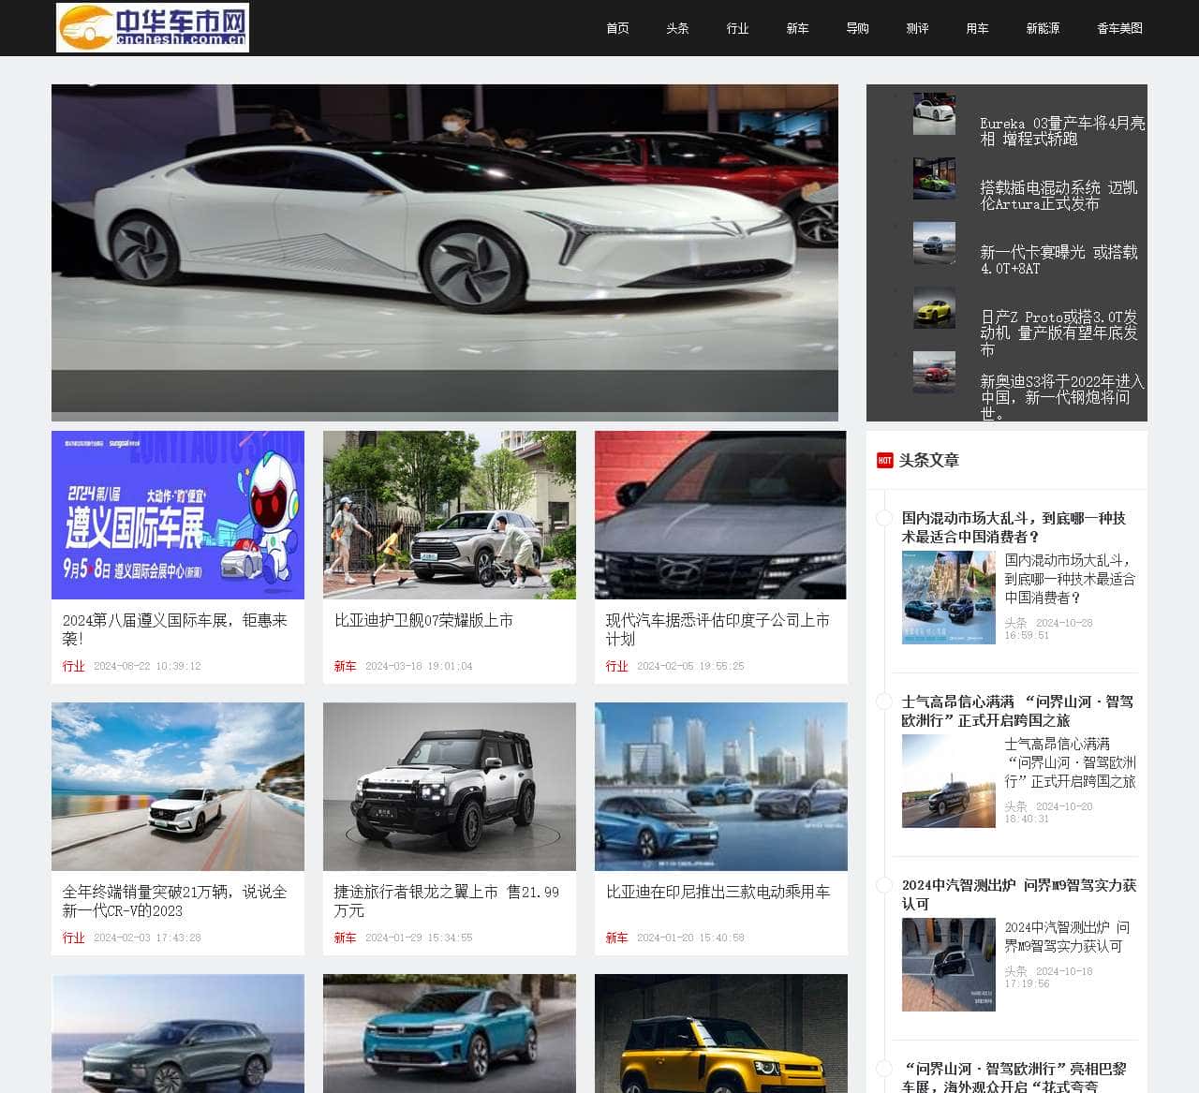
Task: Click the red Audi S3 thumbnail
Action: coord(935,372)
